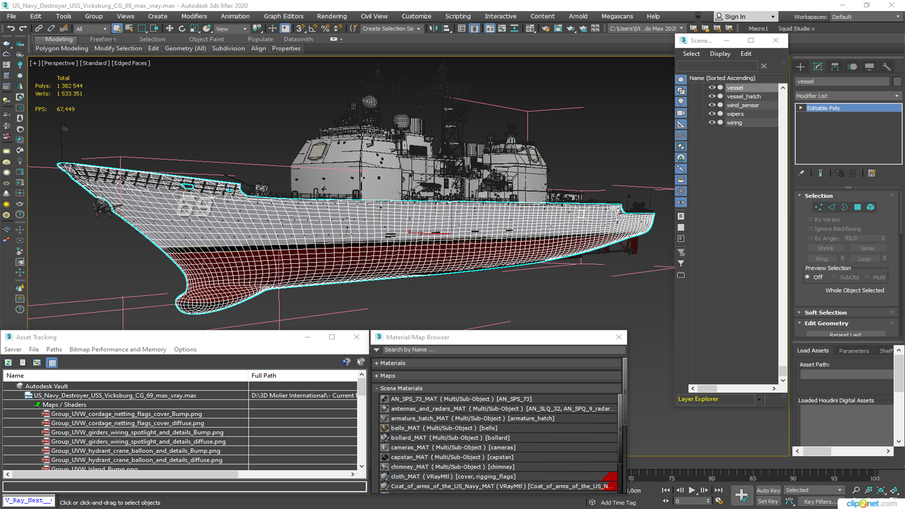Viewport: 905px width, 509px height.
Task: Open Paths menu in Asset Tracking
Action: (54, 350)
